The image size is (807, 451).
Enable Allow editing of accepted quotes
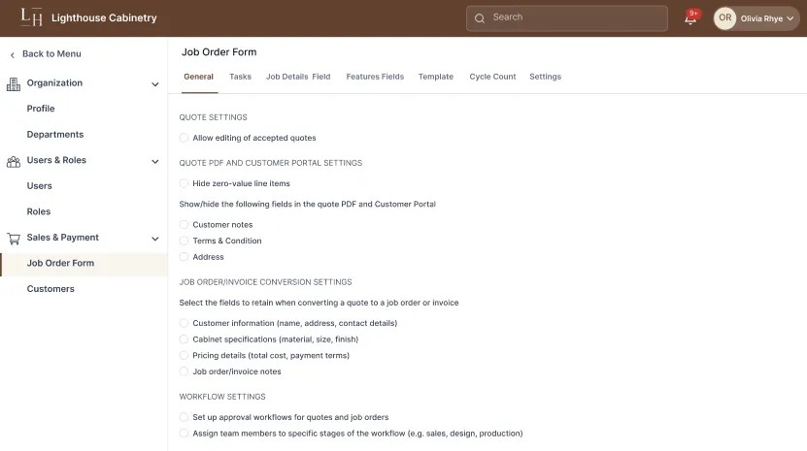[x=185, y=139]
